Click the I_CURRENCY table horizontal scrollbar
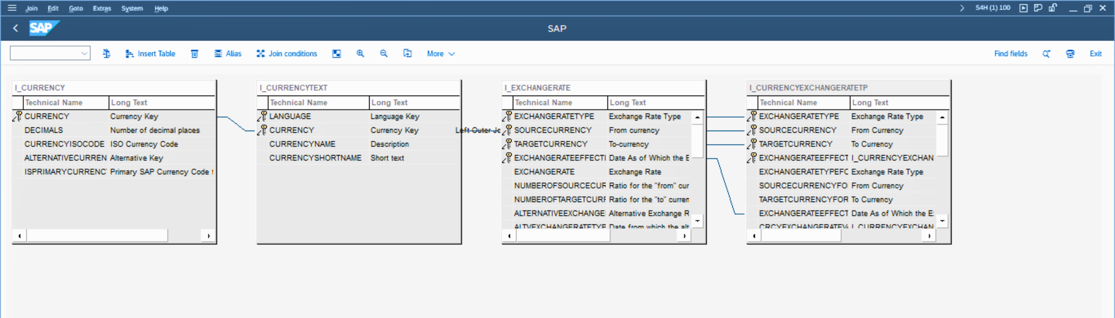This screenshot has width=1115, height=318. pos(97,236)
